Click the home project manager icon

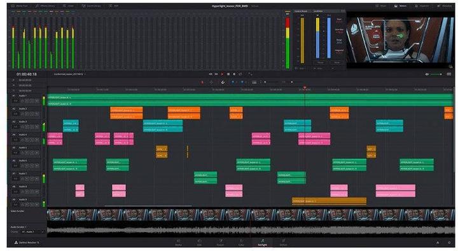tap(438, 243)
